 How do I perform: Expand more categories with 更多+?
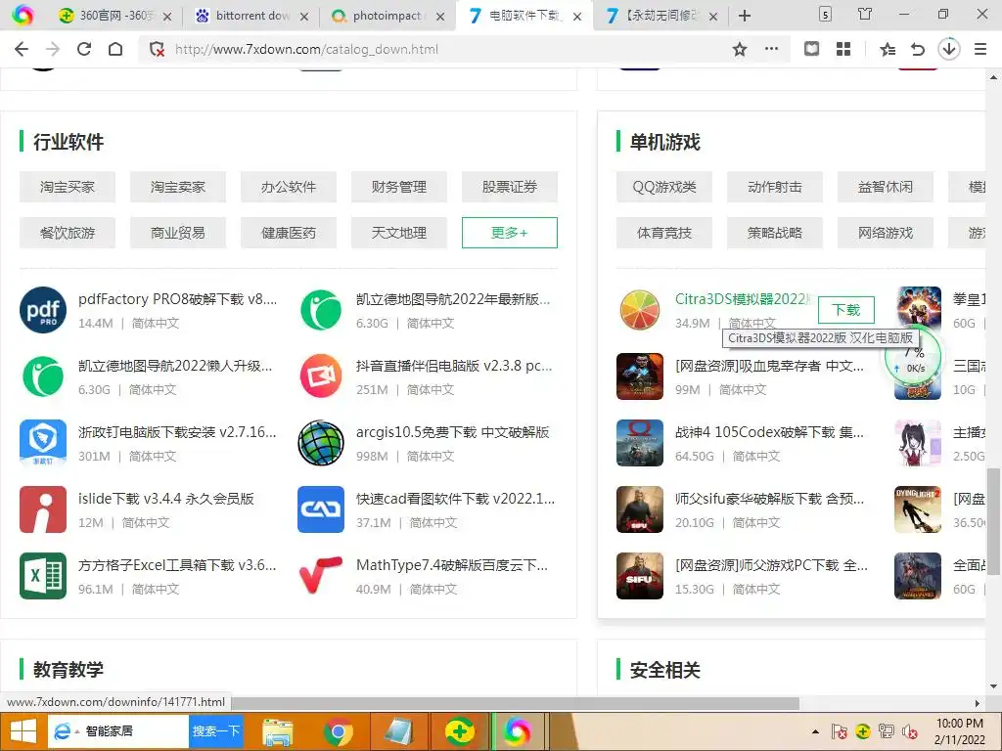point(509,233)
